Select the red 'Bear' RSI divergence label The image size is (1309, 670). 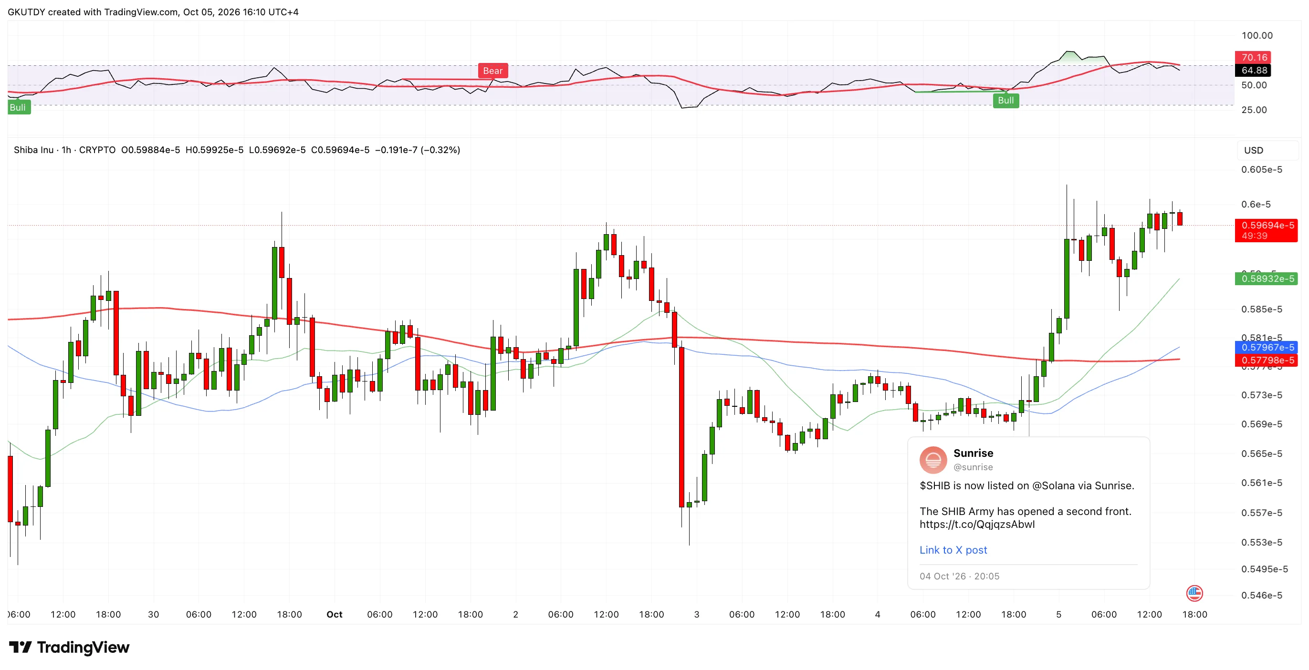pyautogui.click(x=492, y=71)
